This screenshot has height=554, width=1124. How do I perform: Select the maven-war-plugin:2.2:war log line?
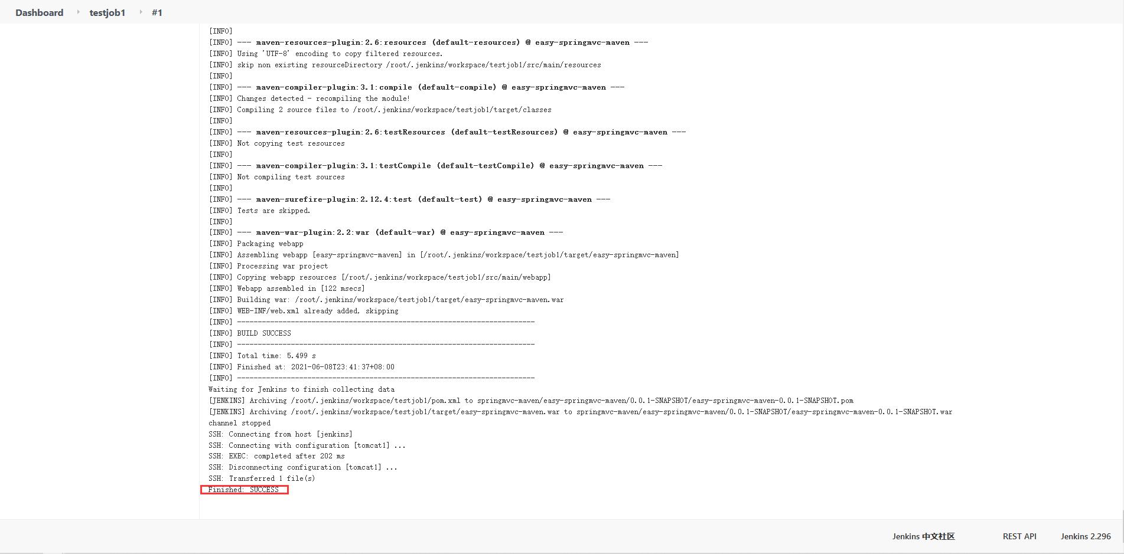(x=386, y=232)
